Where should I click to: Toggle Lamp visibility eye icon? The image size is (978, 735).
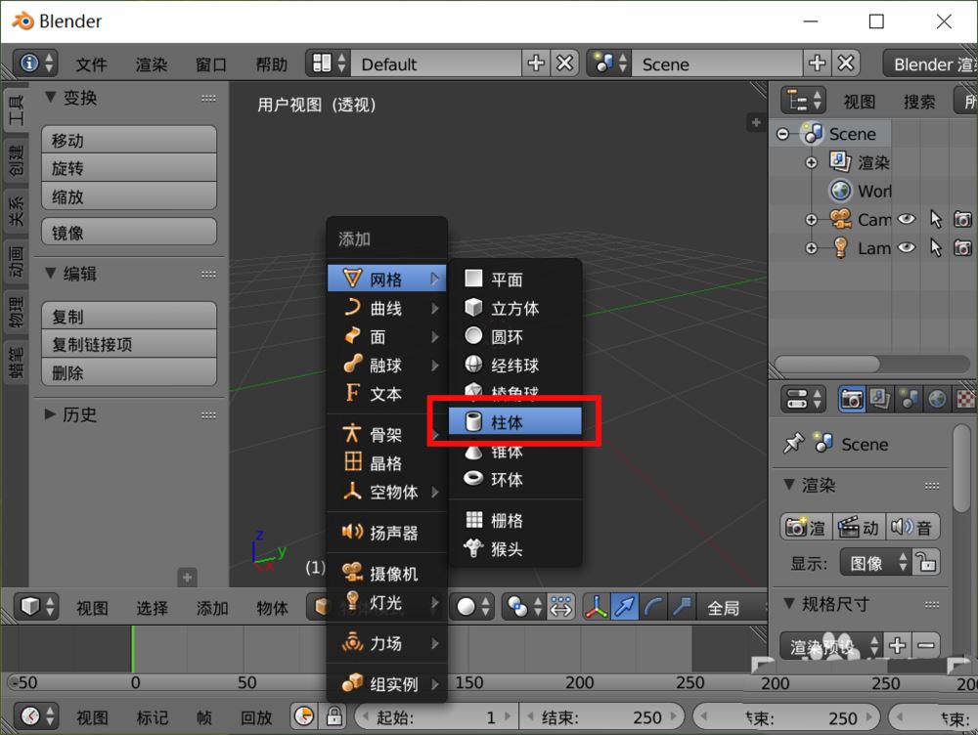point(907,248)
